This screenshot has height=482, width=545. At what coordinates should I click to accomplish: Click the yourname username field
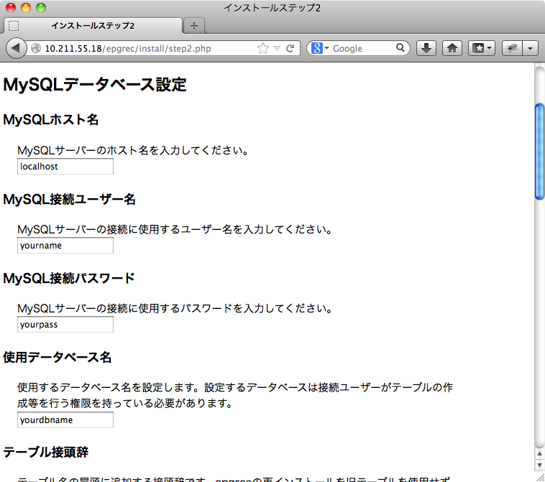tap(65, 246)
